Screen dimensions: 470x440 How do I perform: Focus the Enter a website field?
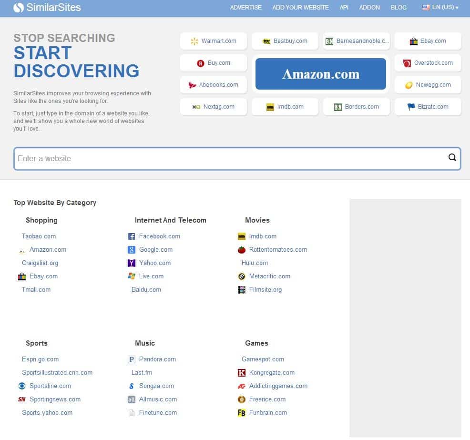tap(237, 159)
